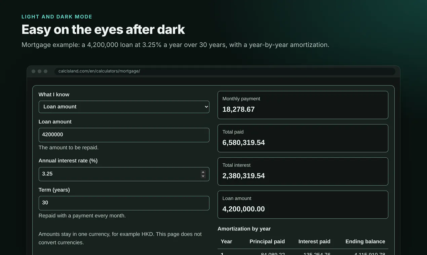The height and width of the screenshot is (255, 427).
Task: Select the Monthly payment value 18,278.67
Action: pos(238,109)
